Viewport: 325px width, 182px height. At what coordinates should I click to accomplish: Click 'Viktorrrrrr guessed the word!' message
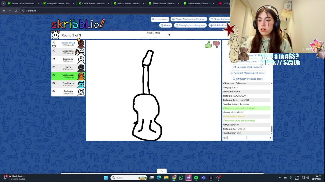239,108
